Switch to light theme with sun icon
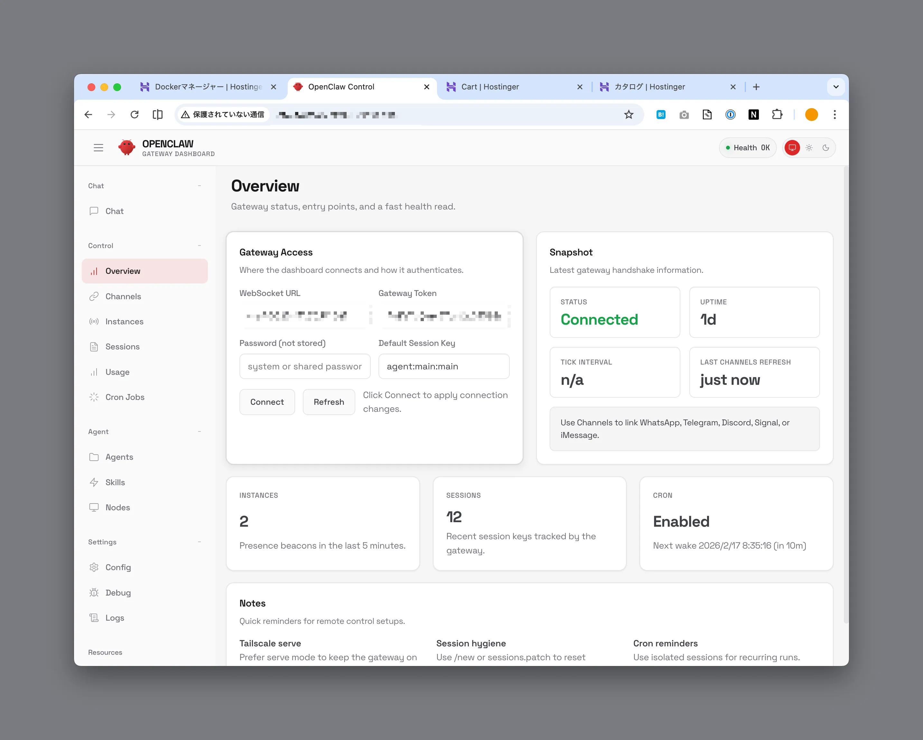This screenshot has height=740, width=923. (809, 148)
